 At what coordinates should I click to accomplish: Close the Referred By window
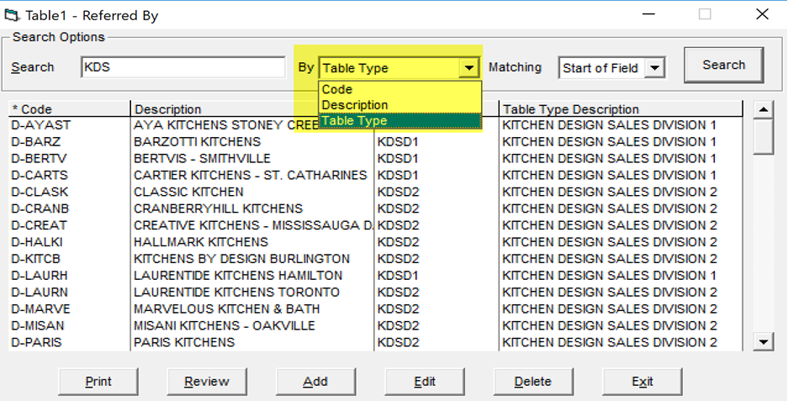[763, 14]
